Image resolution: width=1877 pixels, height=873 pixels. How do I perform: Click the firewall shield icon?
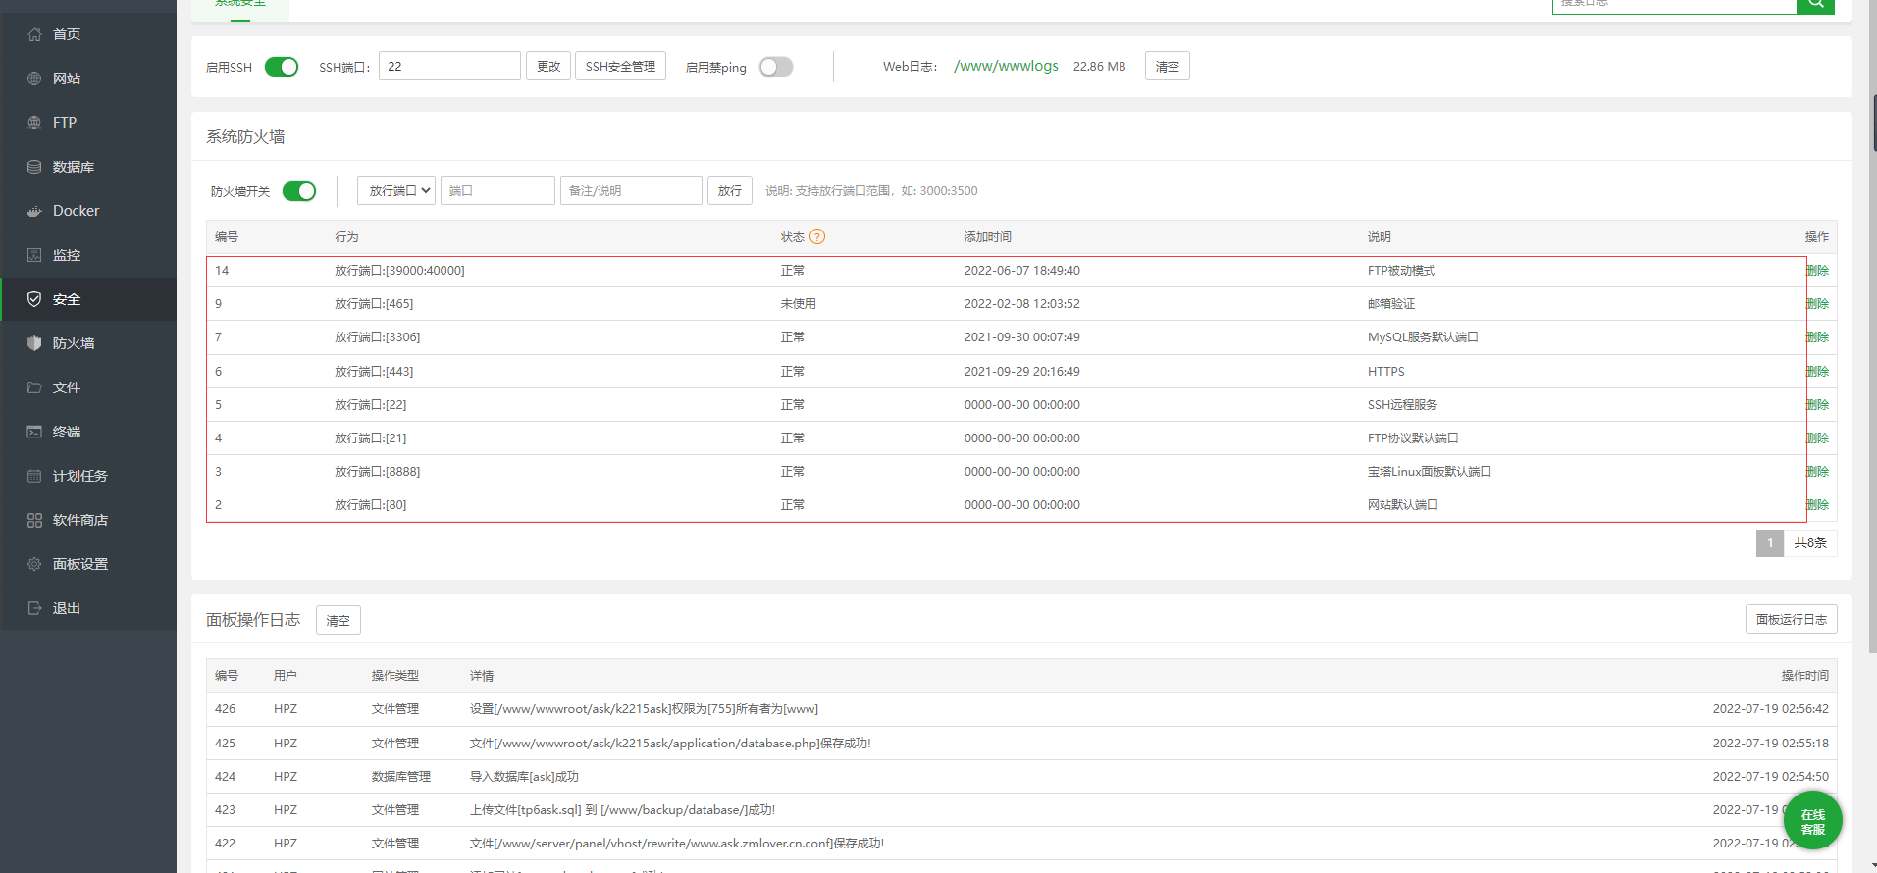(x=34, y=343)
